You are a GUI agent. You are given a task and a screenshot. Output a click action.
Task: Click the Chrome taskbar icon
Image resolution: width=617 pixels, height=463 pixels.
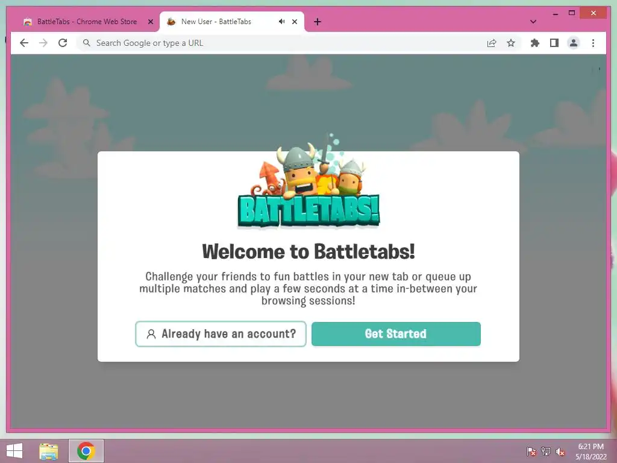(x=86, y=451)
